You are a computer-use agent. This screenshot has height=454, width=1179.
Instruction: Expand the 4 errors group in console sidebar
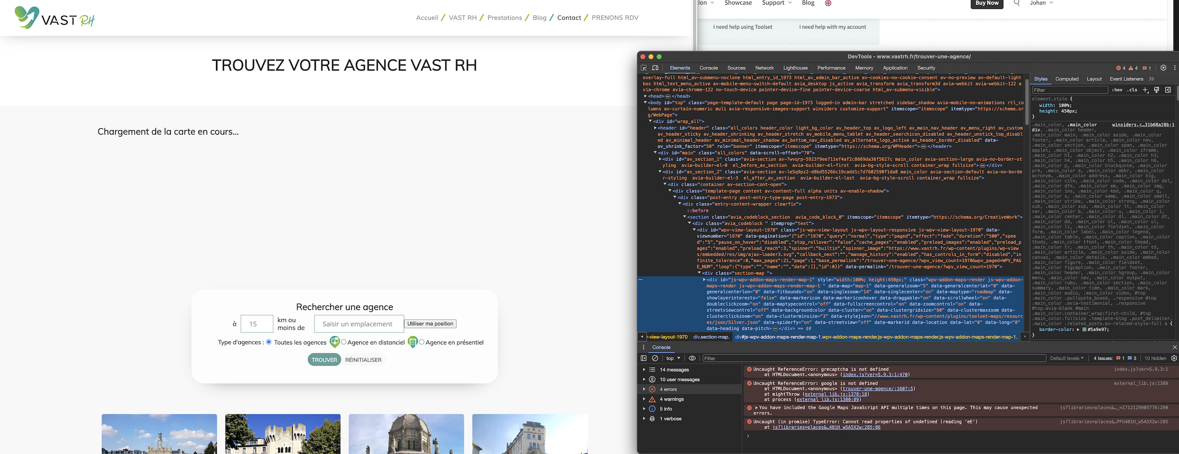pyautogui.click(x=644, y=389)
